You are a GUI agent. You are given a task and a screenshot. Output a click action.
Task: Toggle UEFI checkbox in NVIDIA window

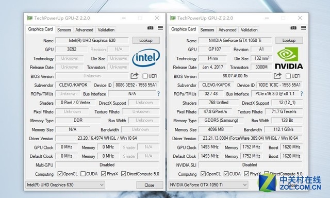(x=288, y=76)
